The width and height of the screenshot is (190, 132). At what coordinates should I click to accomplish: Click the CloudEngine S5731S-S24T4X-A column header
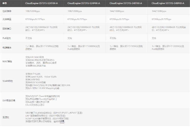[41, 3]
